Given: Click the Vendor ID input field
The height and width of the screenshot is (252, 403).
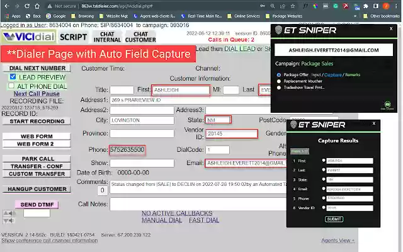Looking at the screenshot, I should 231,134.
